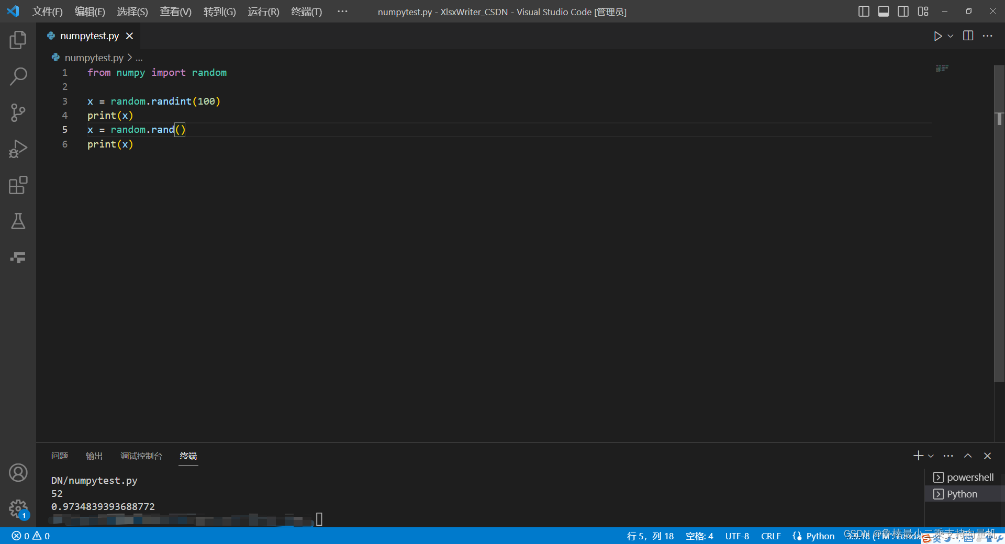Show more menu items via title ellipsis

click(342, 11)
